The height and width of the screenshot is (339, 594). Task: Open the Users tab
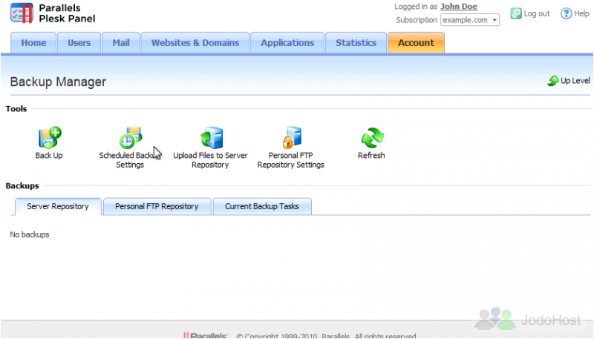coord(79,43)
